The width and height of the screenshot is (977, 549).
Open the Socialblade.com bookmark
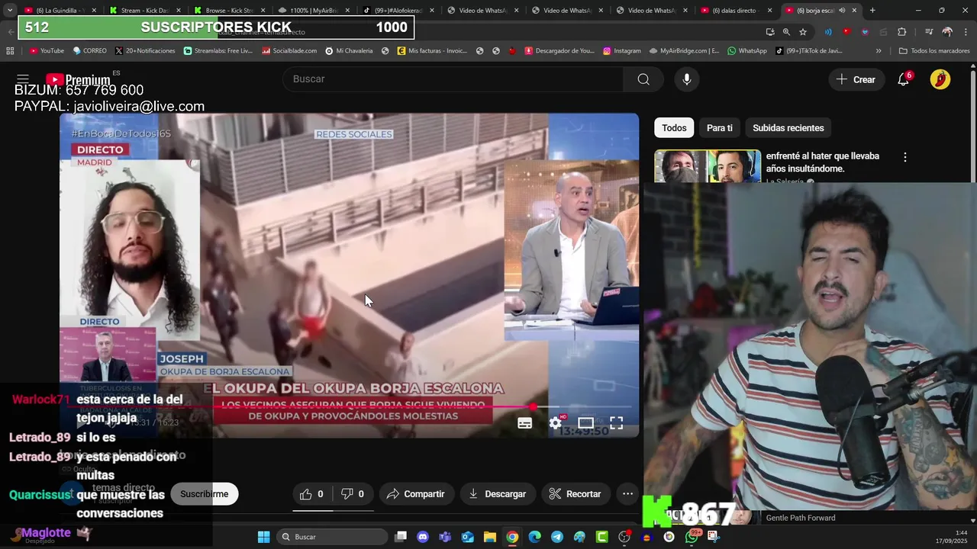[x=289, y=50]
